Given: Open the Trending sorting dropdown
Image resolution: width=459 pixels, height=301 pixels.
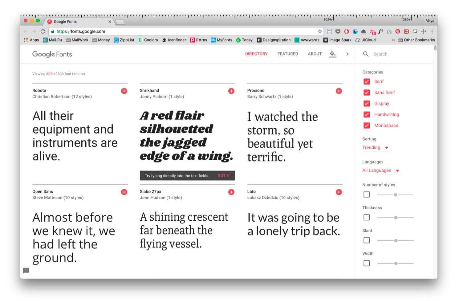Looking at the screenshot, I should [x=376, y=148].
